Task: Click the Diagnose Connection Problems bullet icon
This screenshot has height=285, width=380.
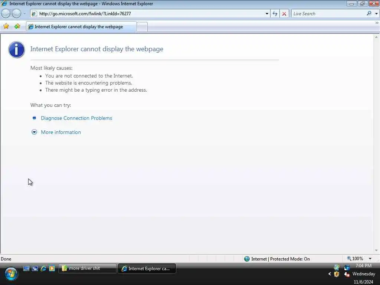Action: pyautogui.click(x=34, y=118)
